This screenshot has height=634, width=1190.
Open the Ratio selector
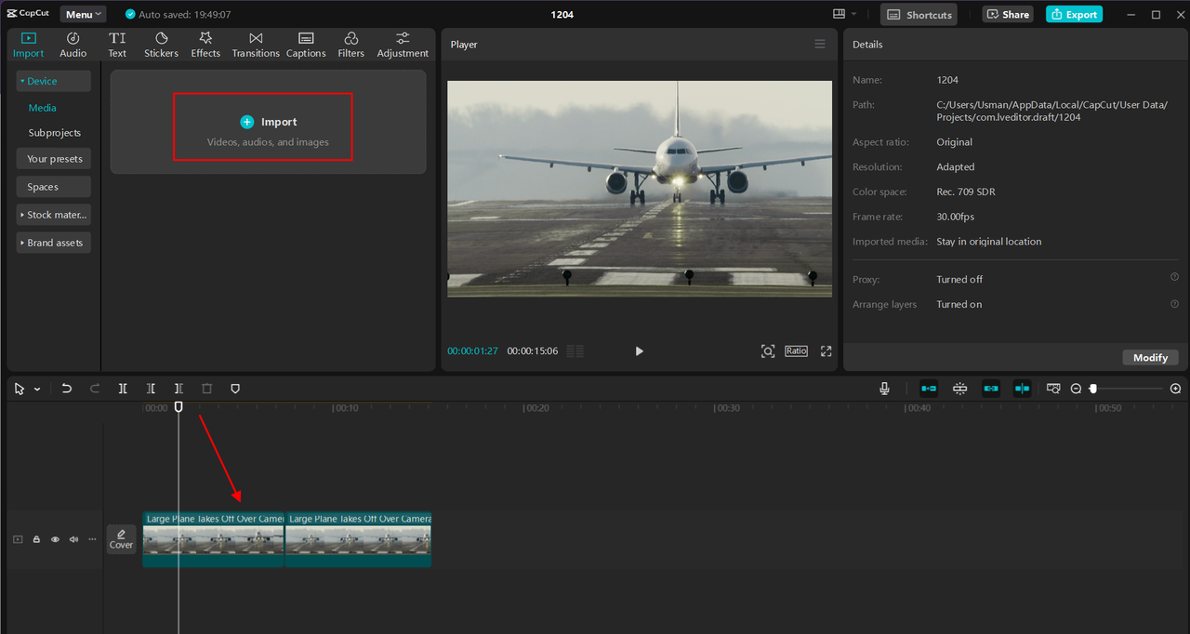tap(796, 350)
